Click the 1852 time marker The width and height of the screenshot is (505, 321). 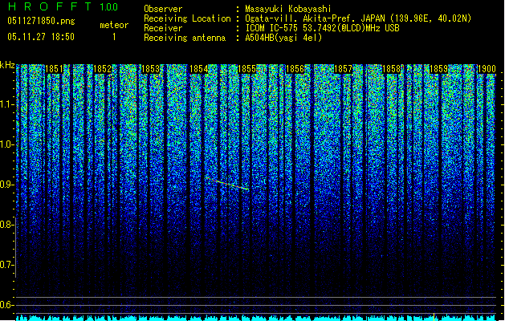(x=103, y=69)
